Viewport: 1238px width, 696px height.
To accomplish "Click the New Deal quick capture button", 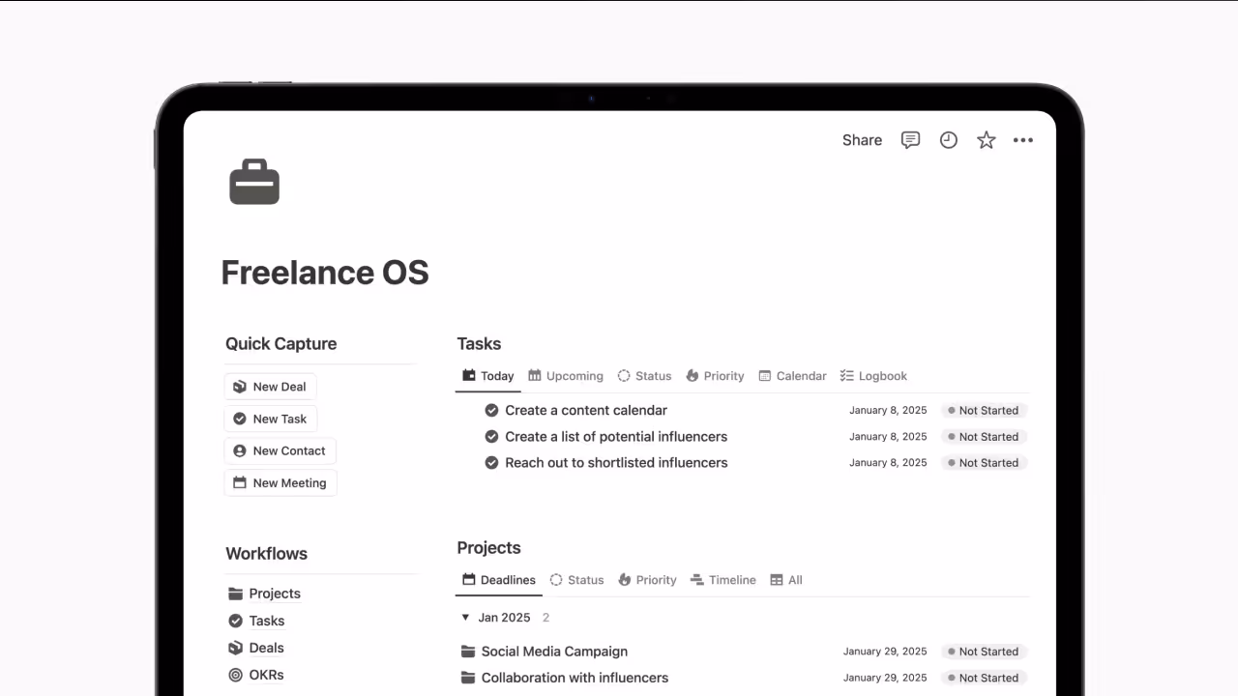I will click(x=270, y=386).
